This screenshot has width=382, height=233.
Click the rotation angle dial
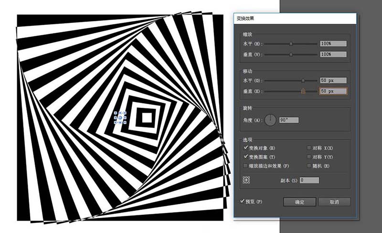point(270,120)
